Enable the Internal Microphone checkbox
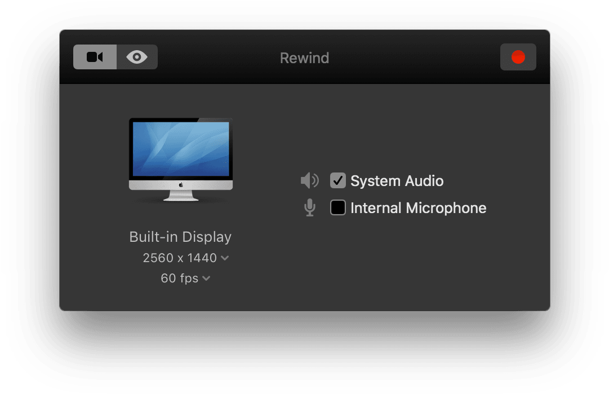609x394 pixels. (x=337, y=207)
